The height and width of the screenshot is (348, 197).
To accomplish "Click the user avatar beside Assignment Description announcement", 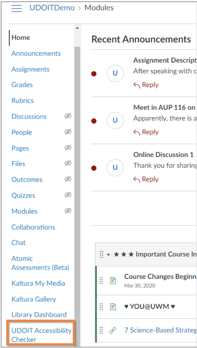I will (x=115, y=73).
